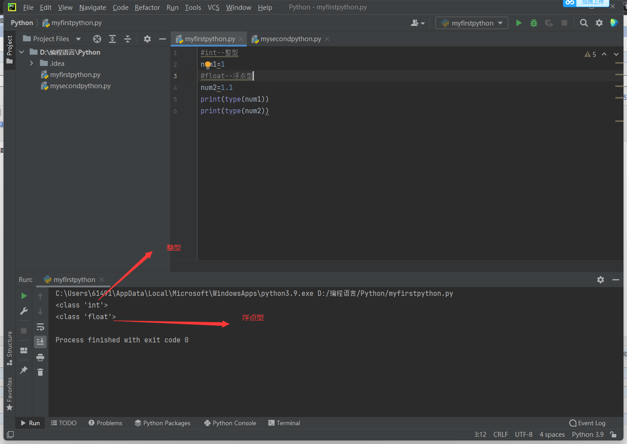Viewport: 627px width, 444px height.
Task: Switch to myfirstpython.py editor tab
Action: [x=210, y=39]
